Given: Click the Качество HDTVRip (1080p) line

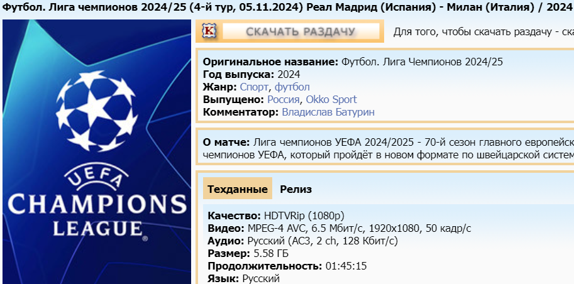Looking at the screenshot, I should pos(276,216).
